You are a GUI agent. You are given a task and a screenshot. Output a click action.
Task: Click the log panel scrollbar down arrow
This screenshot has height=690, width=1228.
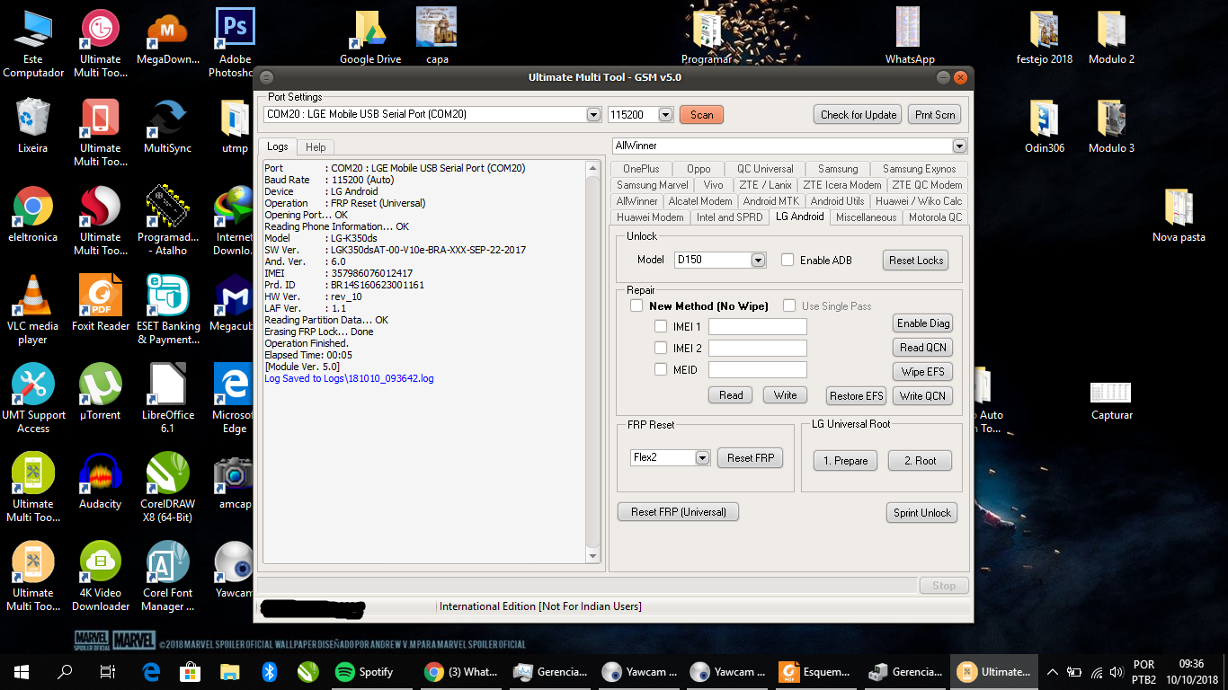tap(592, 557)
